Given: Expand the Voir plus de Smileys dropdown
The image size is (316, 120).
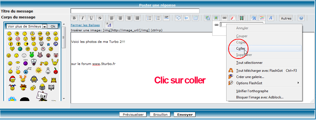Looking at the screenshot, I should [45, 26].
